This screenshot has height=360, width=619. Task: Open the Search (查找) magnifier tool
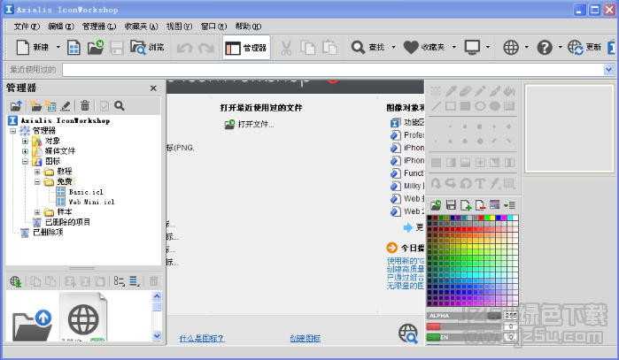tap(358, 47)
